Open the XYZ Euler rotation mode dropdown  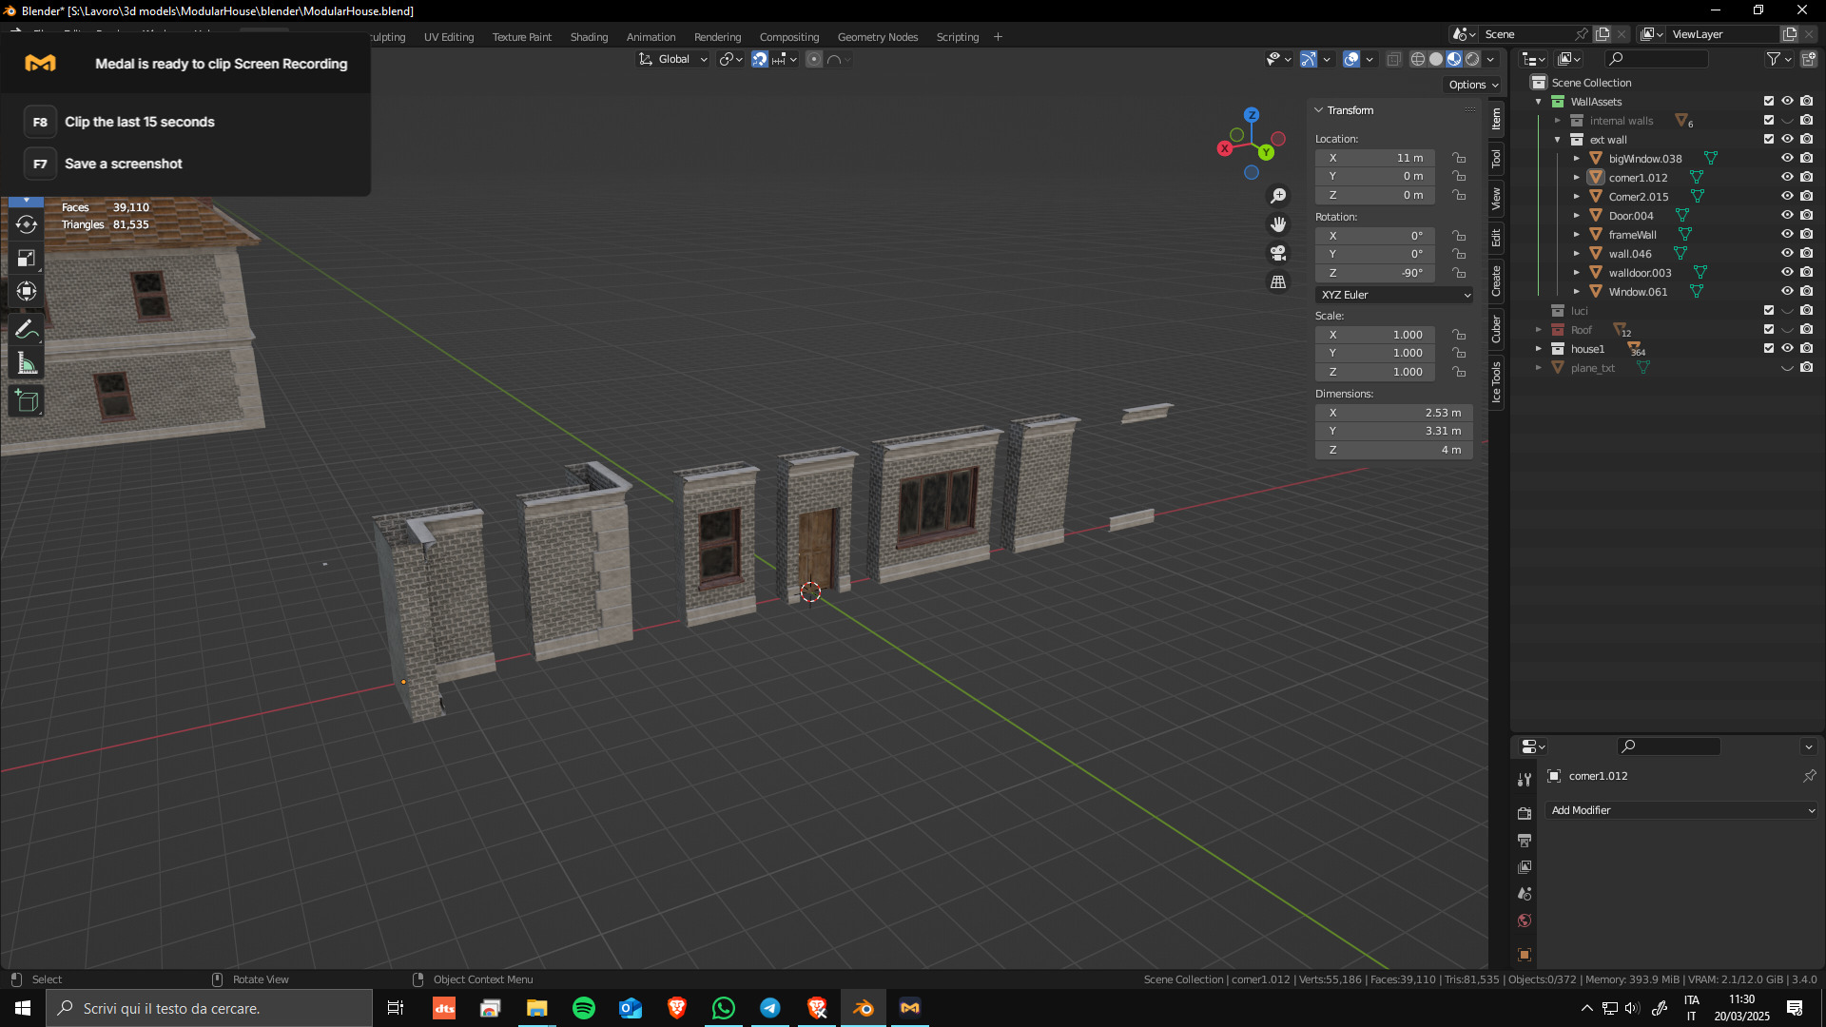[x=1394, y=295]
